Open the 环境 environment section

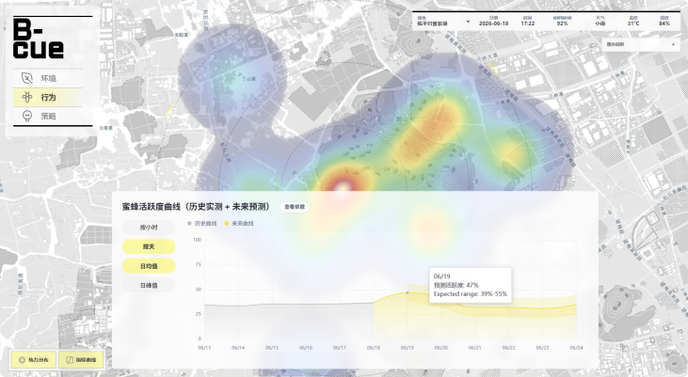point(48,78)
